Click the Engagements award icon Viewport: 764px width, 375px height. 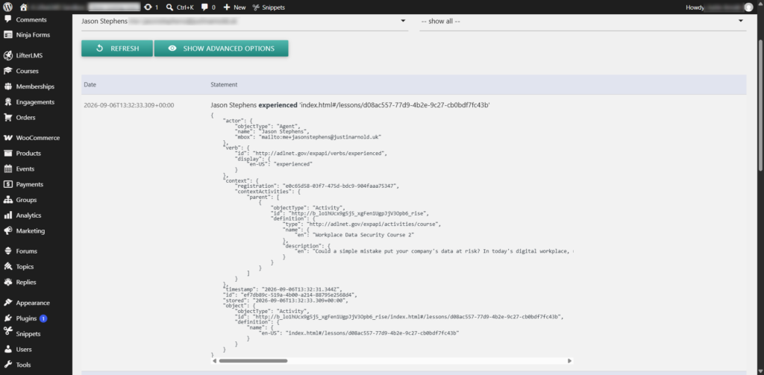click(x=7, y=102)
